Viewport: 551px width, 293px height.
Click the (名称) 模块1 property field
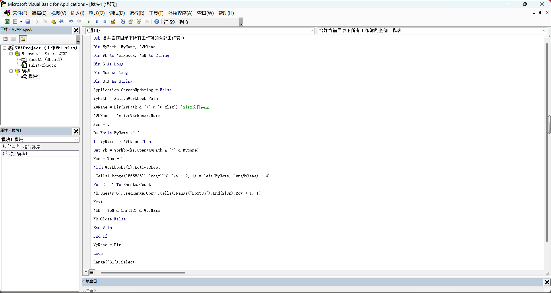coord(40,154)
